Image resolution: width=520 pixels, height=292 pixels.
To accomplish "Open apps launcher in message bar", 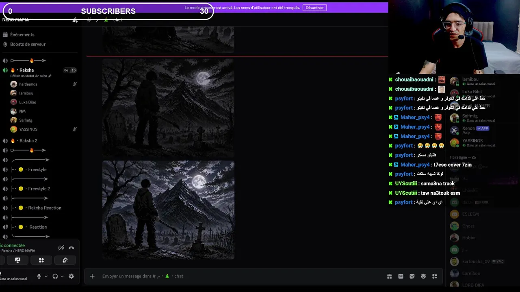I will (435, 276).
